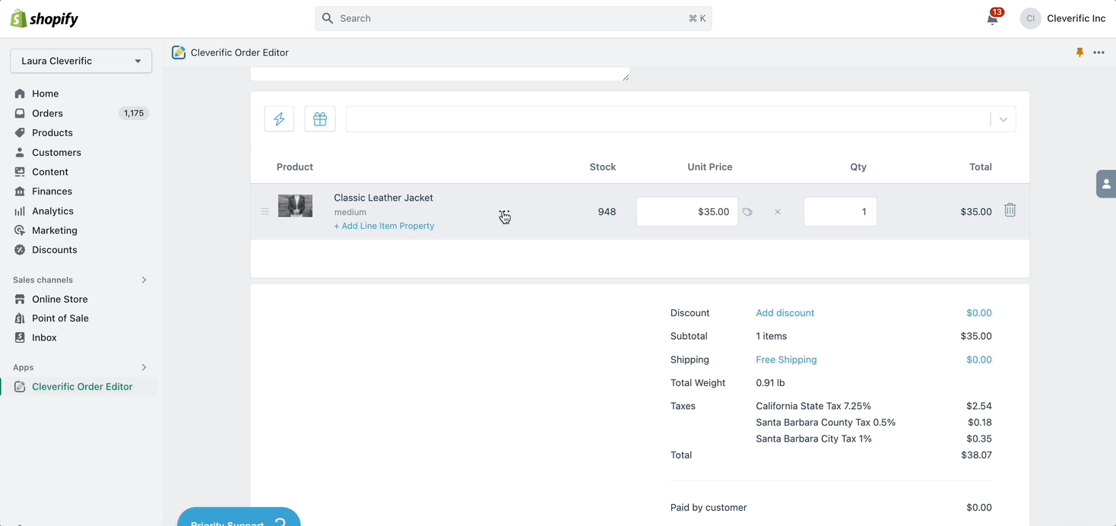
Task: Expand the product search dropdown arrow
Action: [x=1003, y=119]
